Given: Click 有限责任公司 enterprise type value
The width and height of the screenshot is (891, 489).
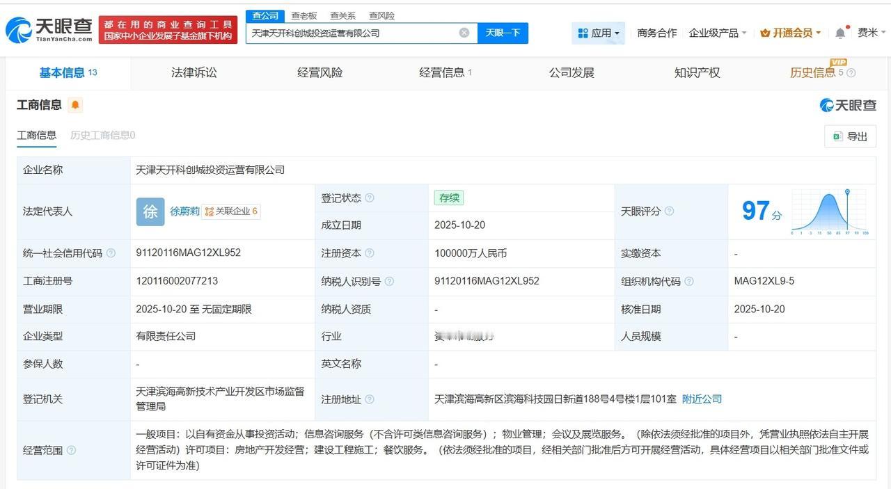Looking at the screenshot, I should click(x=166, y=336).
